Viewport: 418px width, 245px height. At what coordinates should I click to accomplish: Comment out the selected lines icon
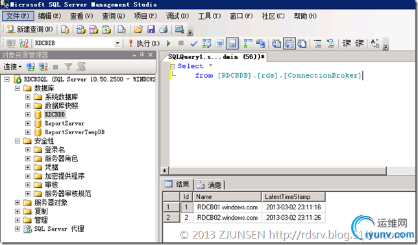click(318, 43)
